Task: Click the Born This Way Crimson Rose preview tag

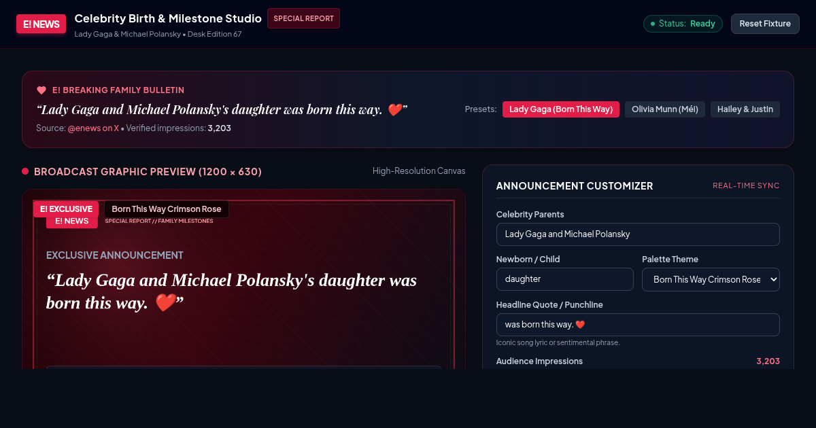Action: (167, 209)
